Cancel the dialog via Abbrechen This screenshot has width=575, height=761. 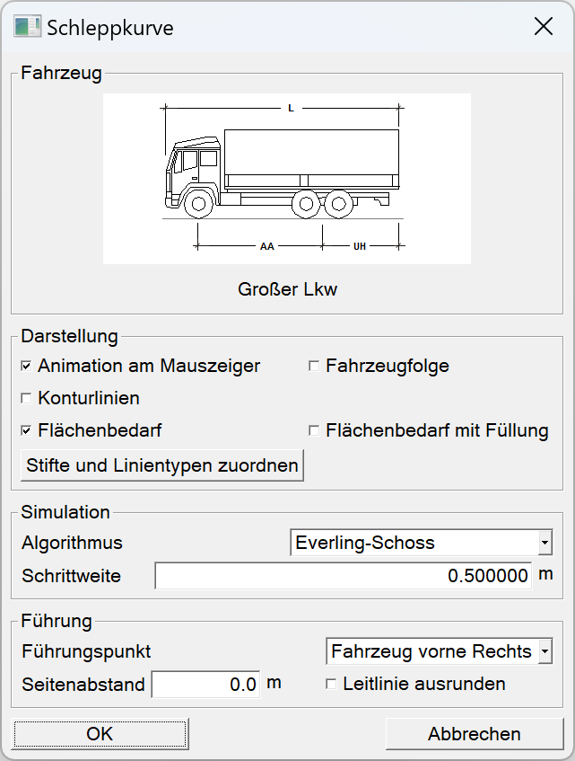[475, 733]
